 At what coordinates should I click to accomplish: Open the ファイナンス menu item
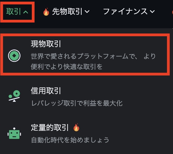(125, 12)
